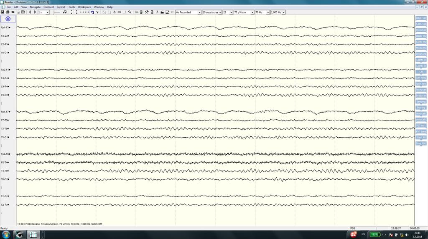This screenshot has height=239, width=428.
Task: Select the Fp1-F3 channel label
Action: click(x=5, y=28)
